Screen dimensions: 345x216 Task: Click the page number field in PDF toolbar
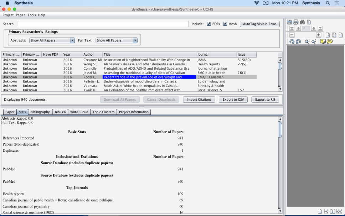coord(306,28)
